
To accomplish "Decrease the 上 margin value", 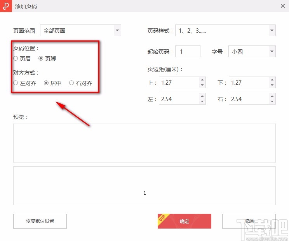I will tap(202, 85).
